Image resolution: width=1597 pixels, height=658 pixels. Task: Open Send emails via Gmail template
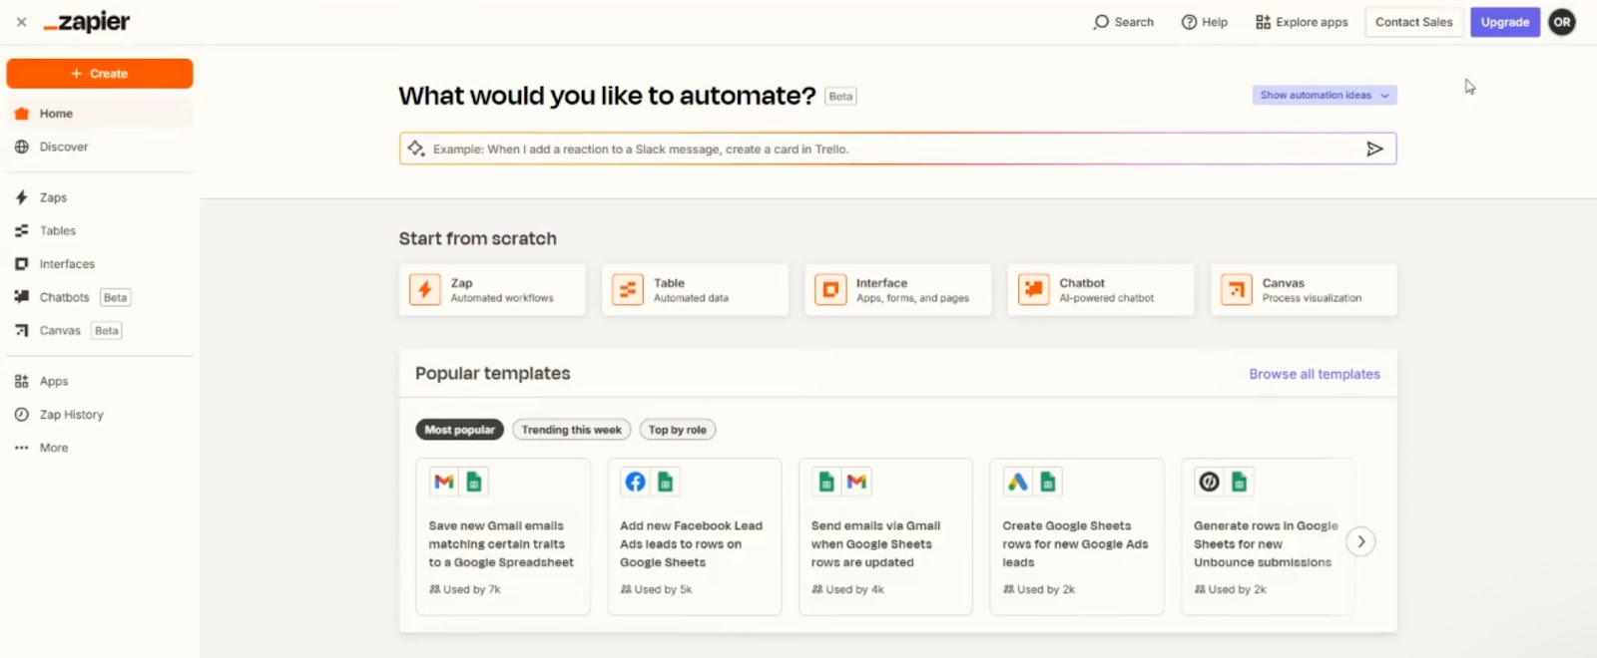[885, 536]
